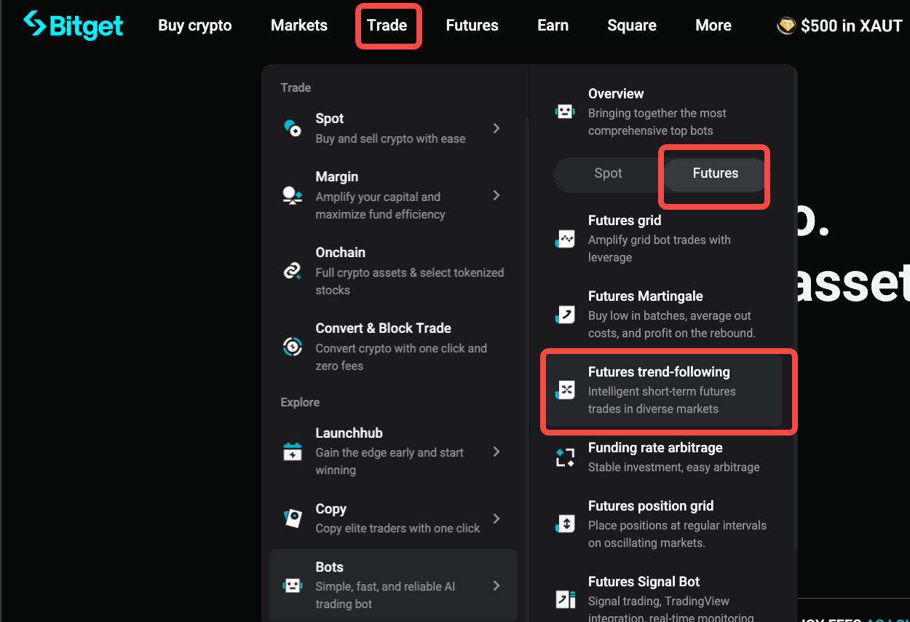The image size is (910, 622).
Task: Click the Margin trading icon
Action: 292,195
